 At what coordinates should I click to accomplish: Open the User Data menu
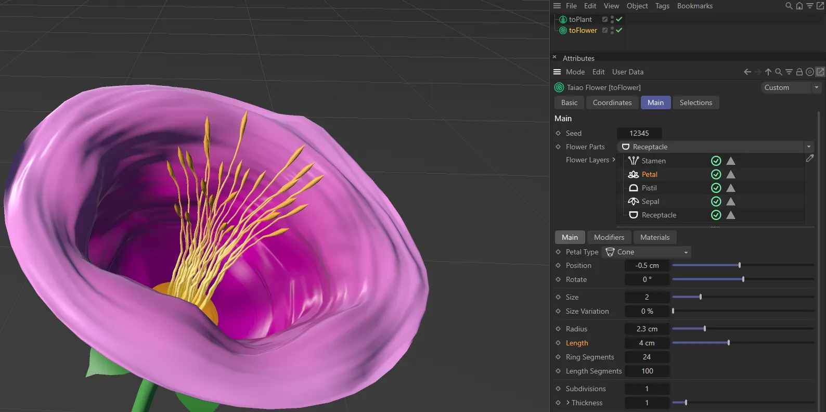628,72
